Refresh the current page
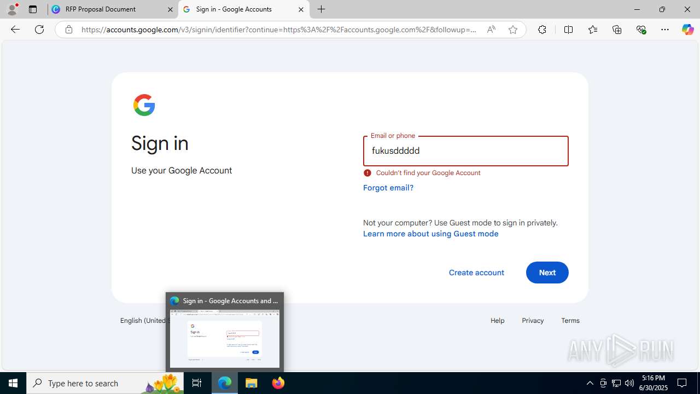This screenshot has height=394, width=700. click(39, 30)
